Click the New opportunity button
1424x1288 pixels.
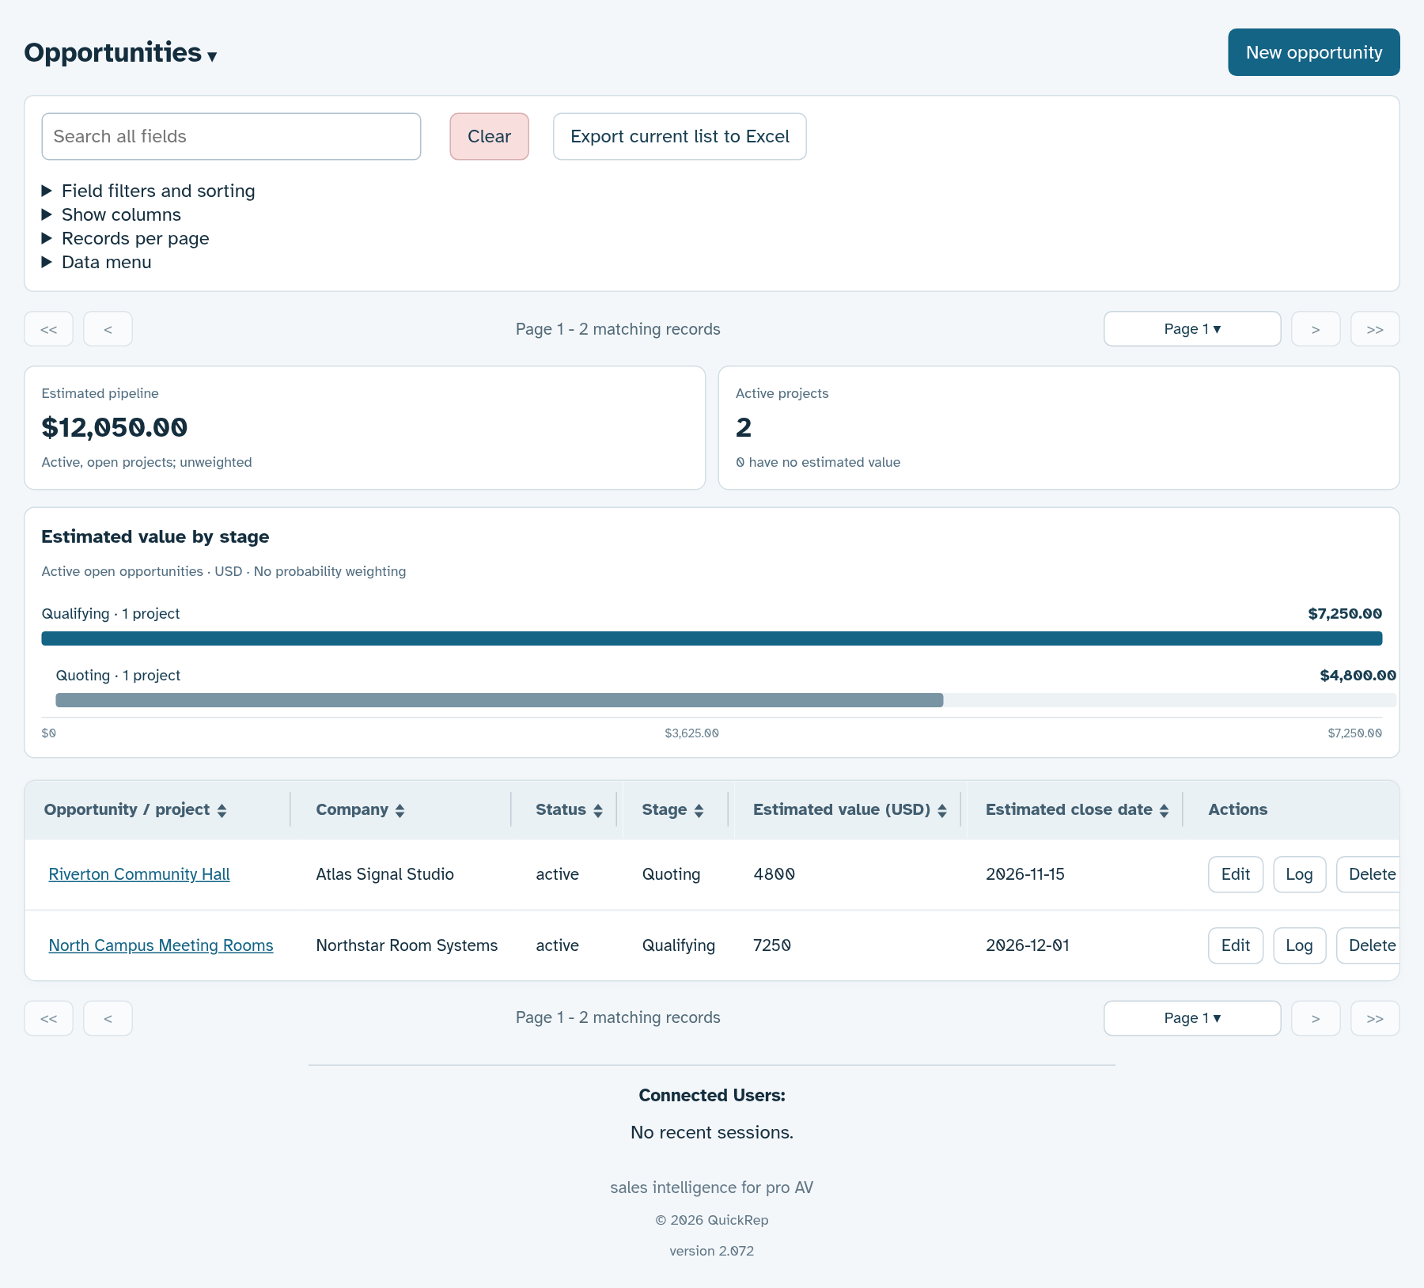tap(1313, 52)
